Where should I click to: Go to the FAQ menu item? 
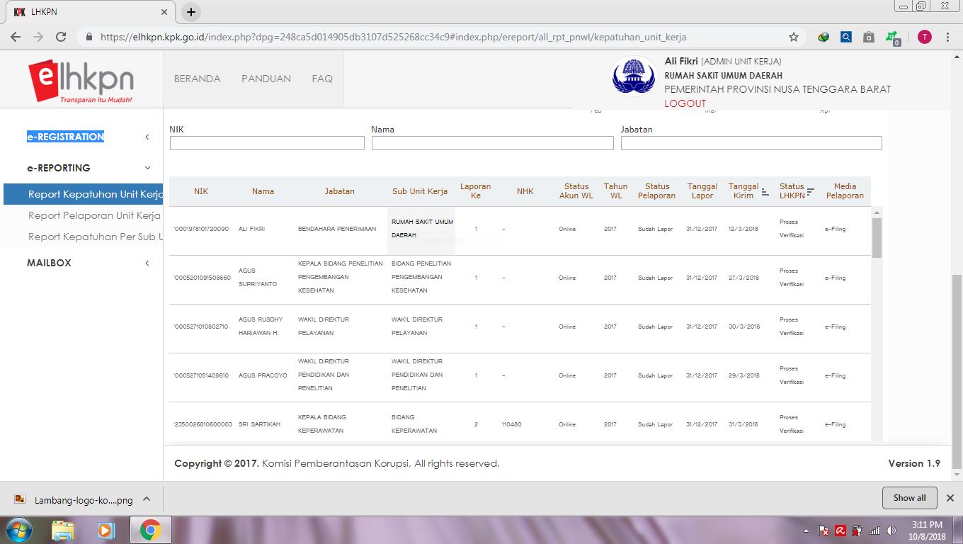(322, 79)
